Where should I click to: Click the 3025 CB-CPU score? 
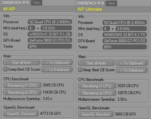coord(128,86)
